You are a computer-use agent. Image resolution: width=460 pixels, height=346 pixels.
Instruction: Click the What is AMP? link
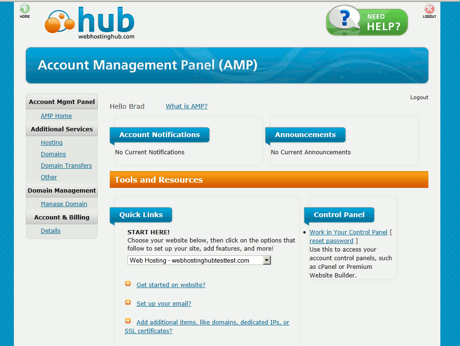pos(186,106)
